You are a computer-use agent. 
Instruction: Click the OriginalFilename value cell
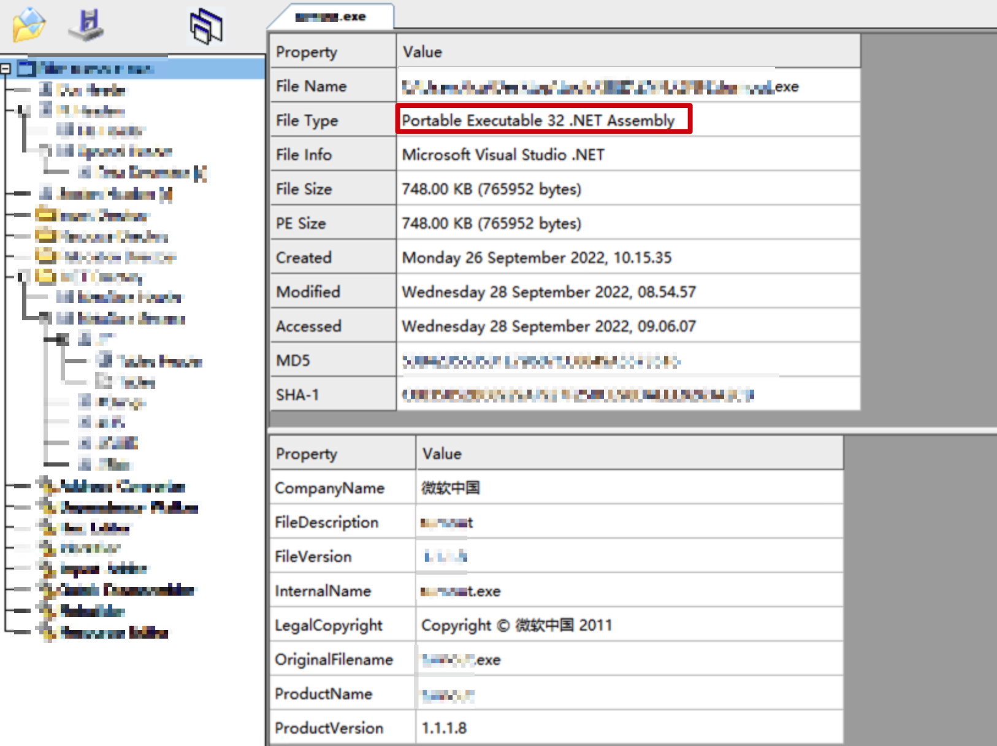(x=630, y=659)
